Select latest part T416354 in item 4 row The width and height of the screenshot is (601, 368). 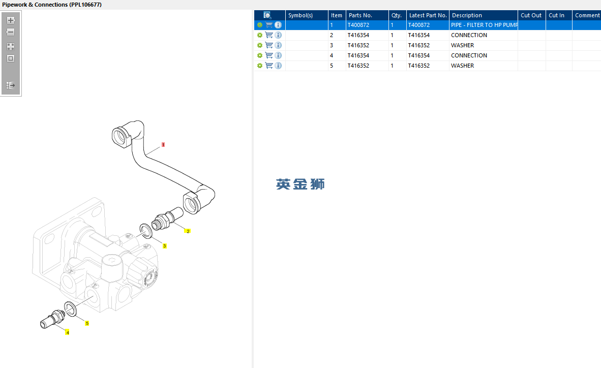[419, 55]
